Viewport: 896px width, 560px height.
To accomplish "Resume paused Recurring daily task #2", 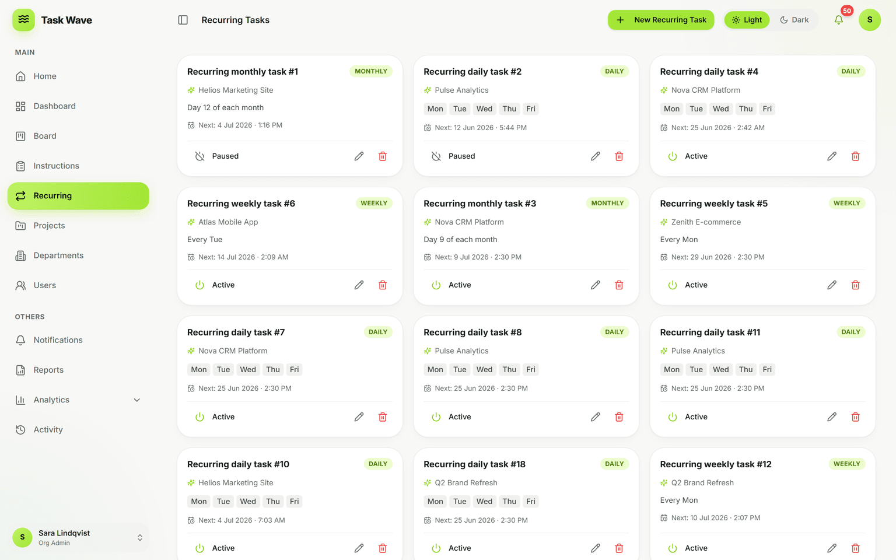I will tap(453, 156).
